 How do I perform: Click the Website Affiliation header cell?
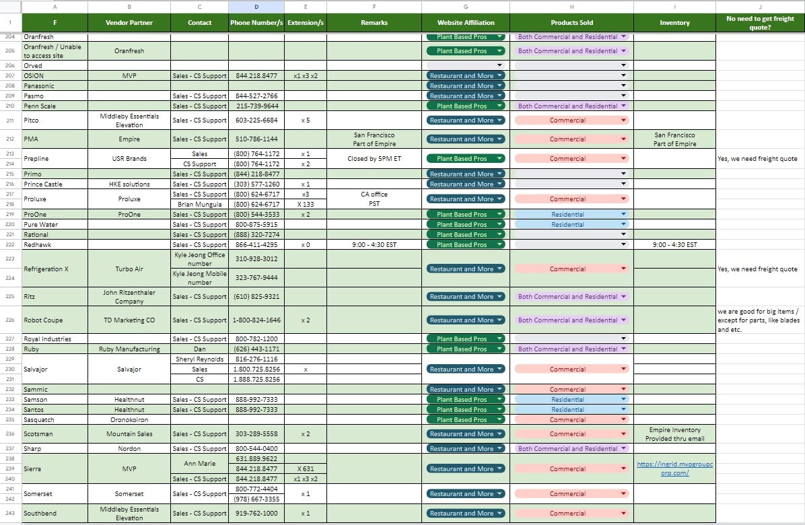pos(466,23)
